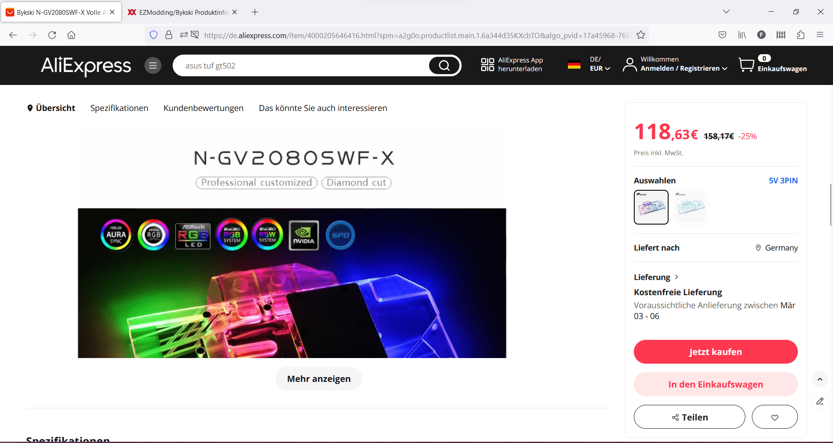Add item via In den Einkaufswagen
Screen dimensions: 833x443
(x=716, y=384)
